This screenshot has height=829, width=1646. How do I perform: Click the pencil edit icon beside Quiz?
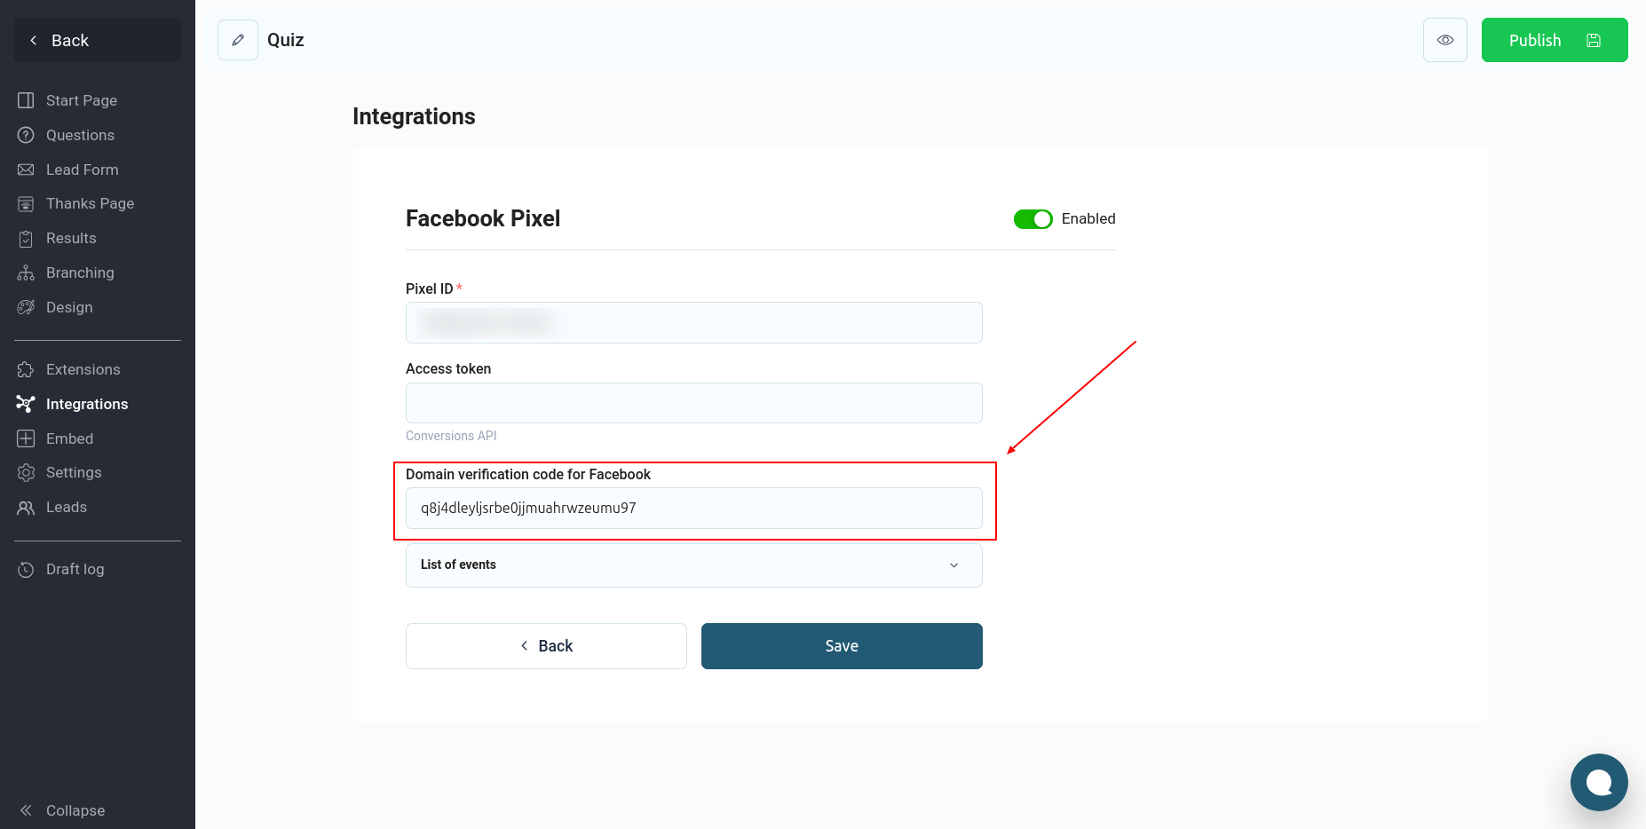pyautogui.click(x=238, y=40)
